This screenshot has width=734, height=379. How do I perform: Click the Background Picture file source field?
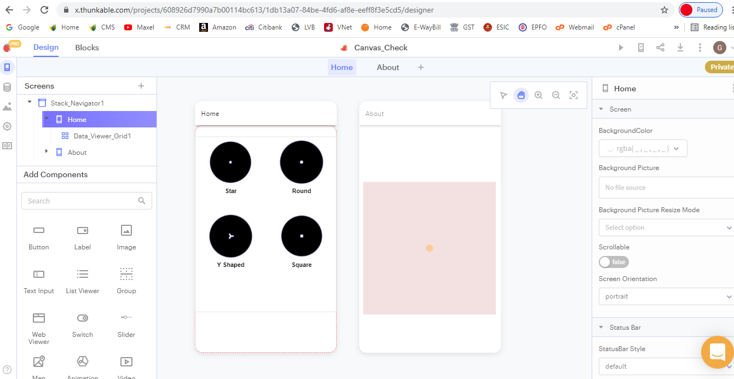pos(666,188)
